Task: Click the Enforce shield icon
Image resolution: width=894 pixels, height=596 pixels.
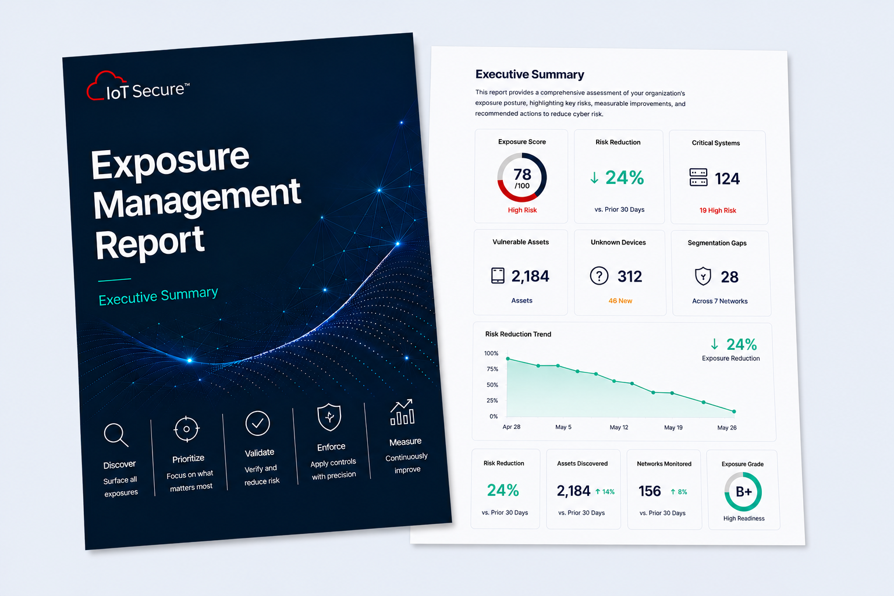Action: pyautogui.click(x=329, y=417)
